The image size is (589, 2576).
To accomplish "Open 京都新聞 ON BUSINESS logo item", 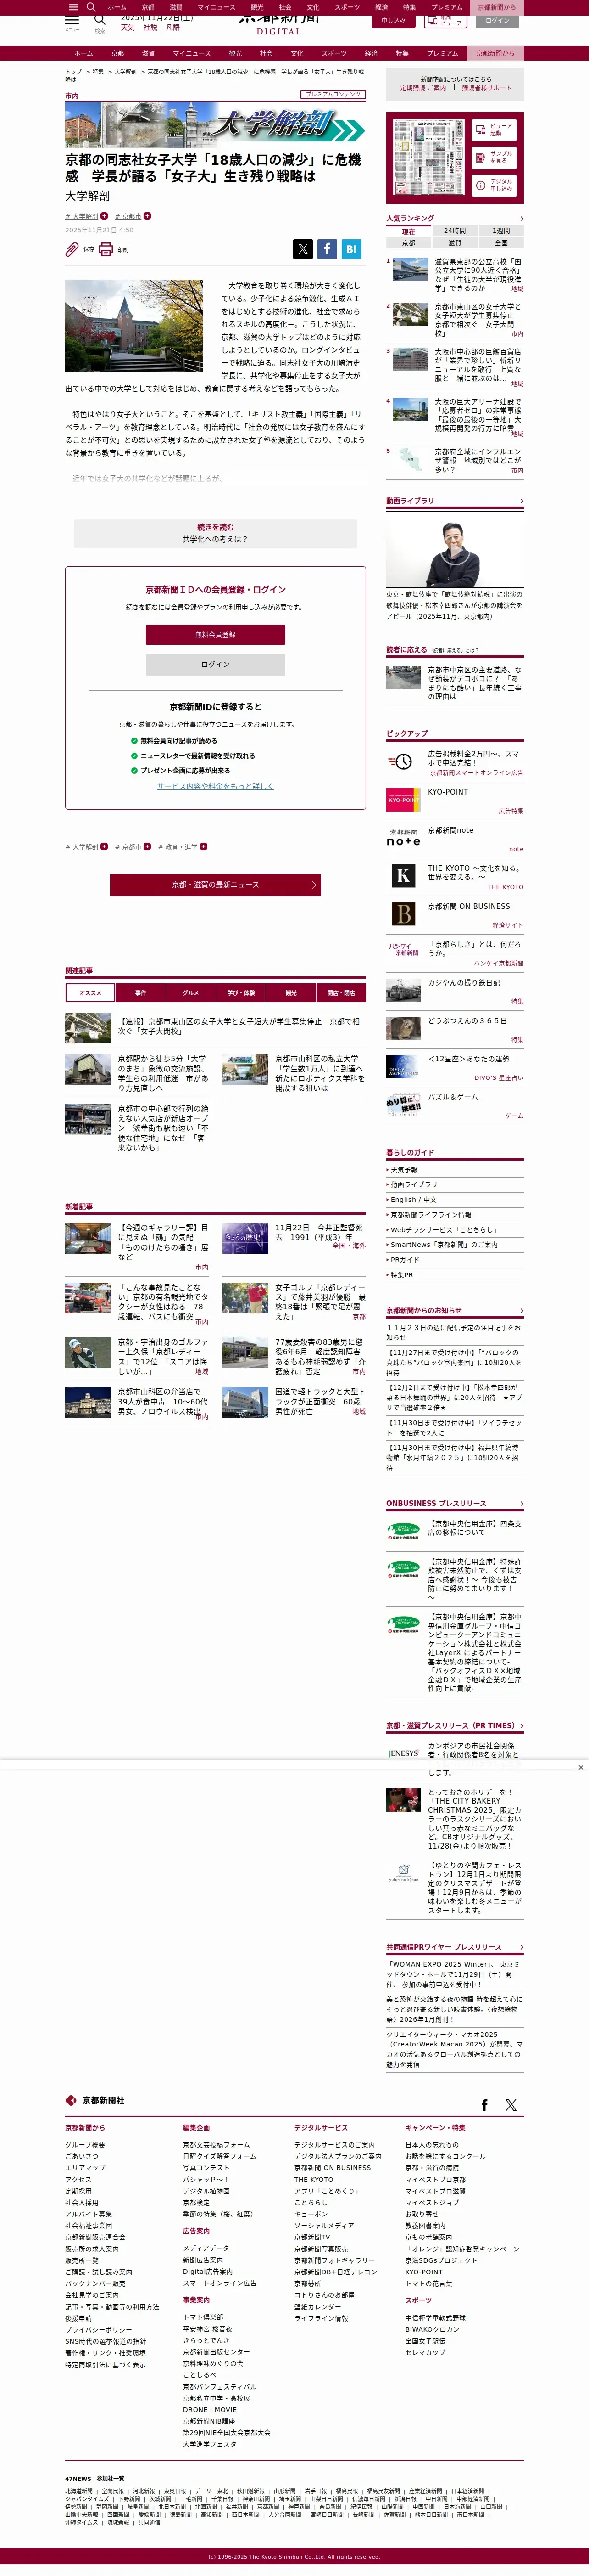I will point(403,913).
